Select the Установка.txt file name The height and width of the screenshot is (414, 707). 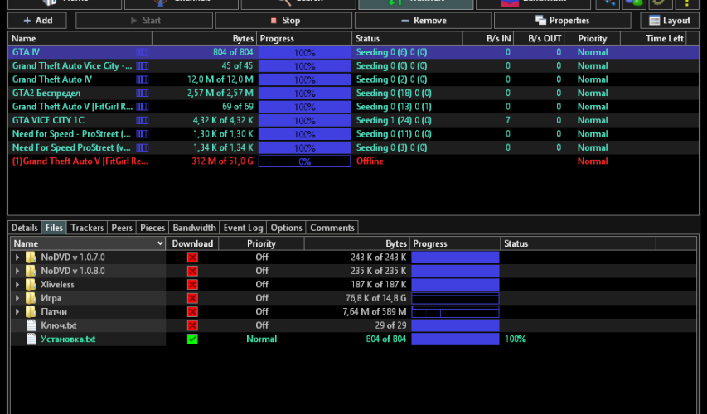[x=68, y=339]
